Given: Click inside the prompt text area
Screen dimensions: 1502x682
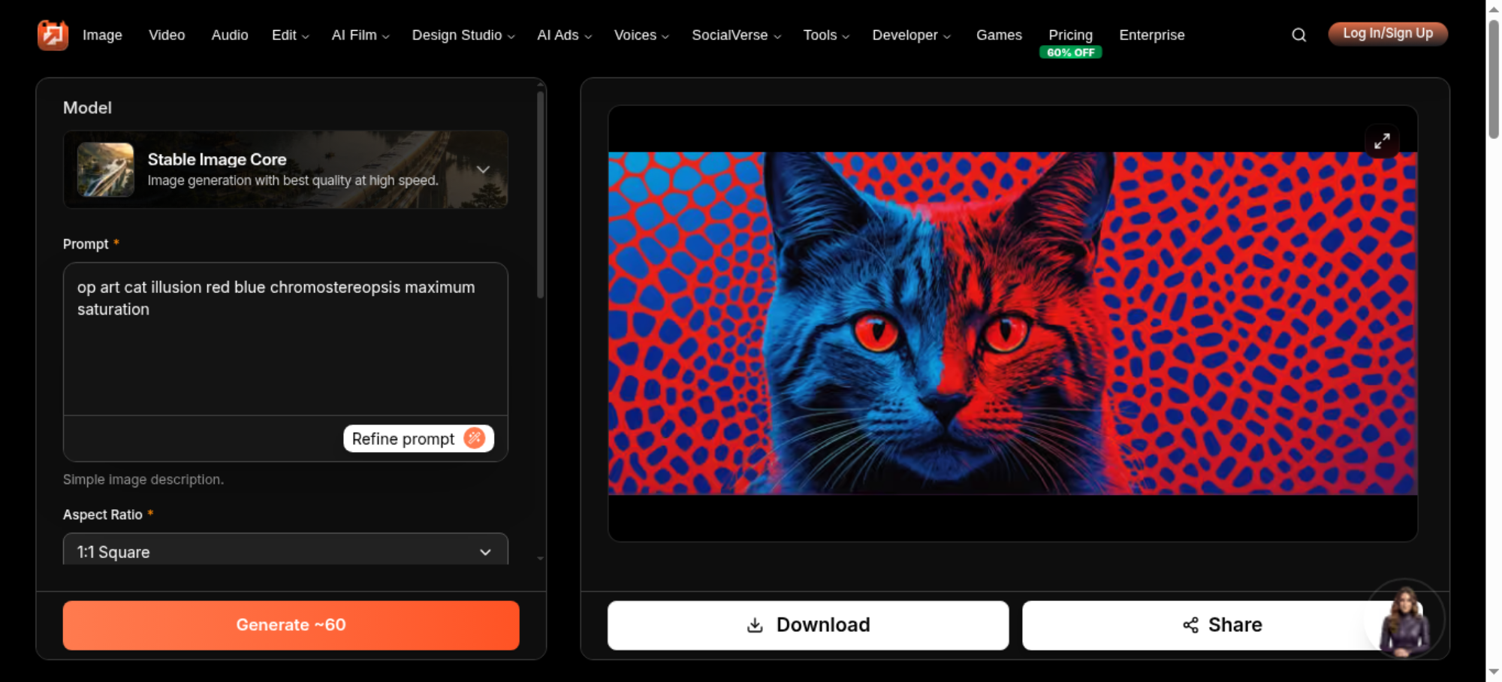Looking at the screenshot, I should coord(285,339).
